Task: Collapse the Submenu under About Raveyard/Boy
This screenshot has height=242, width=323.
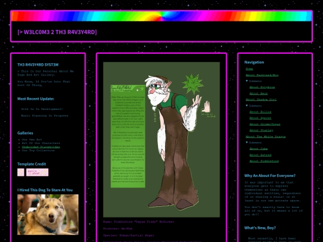Action: (x=254, y=81)
